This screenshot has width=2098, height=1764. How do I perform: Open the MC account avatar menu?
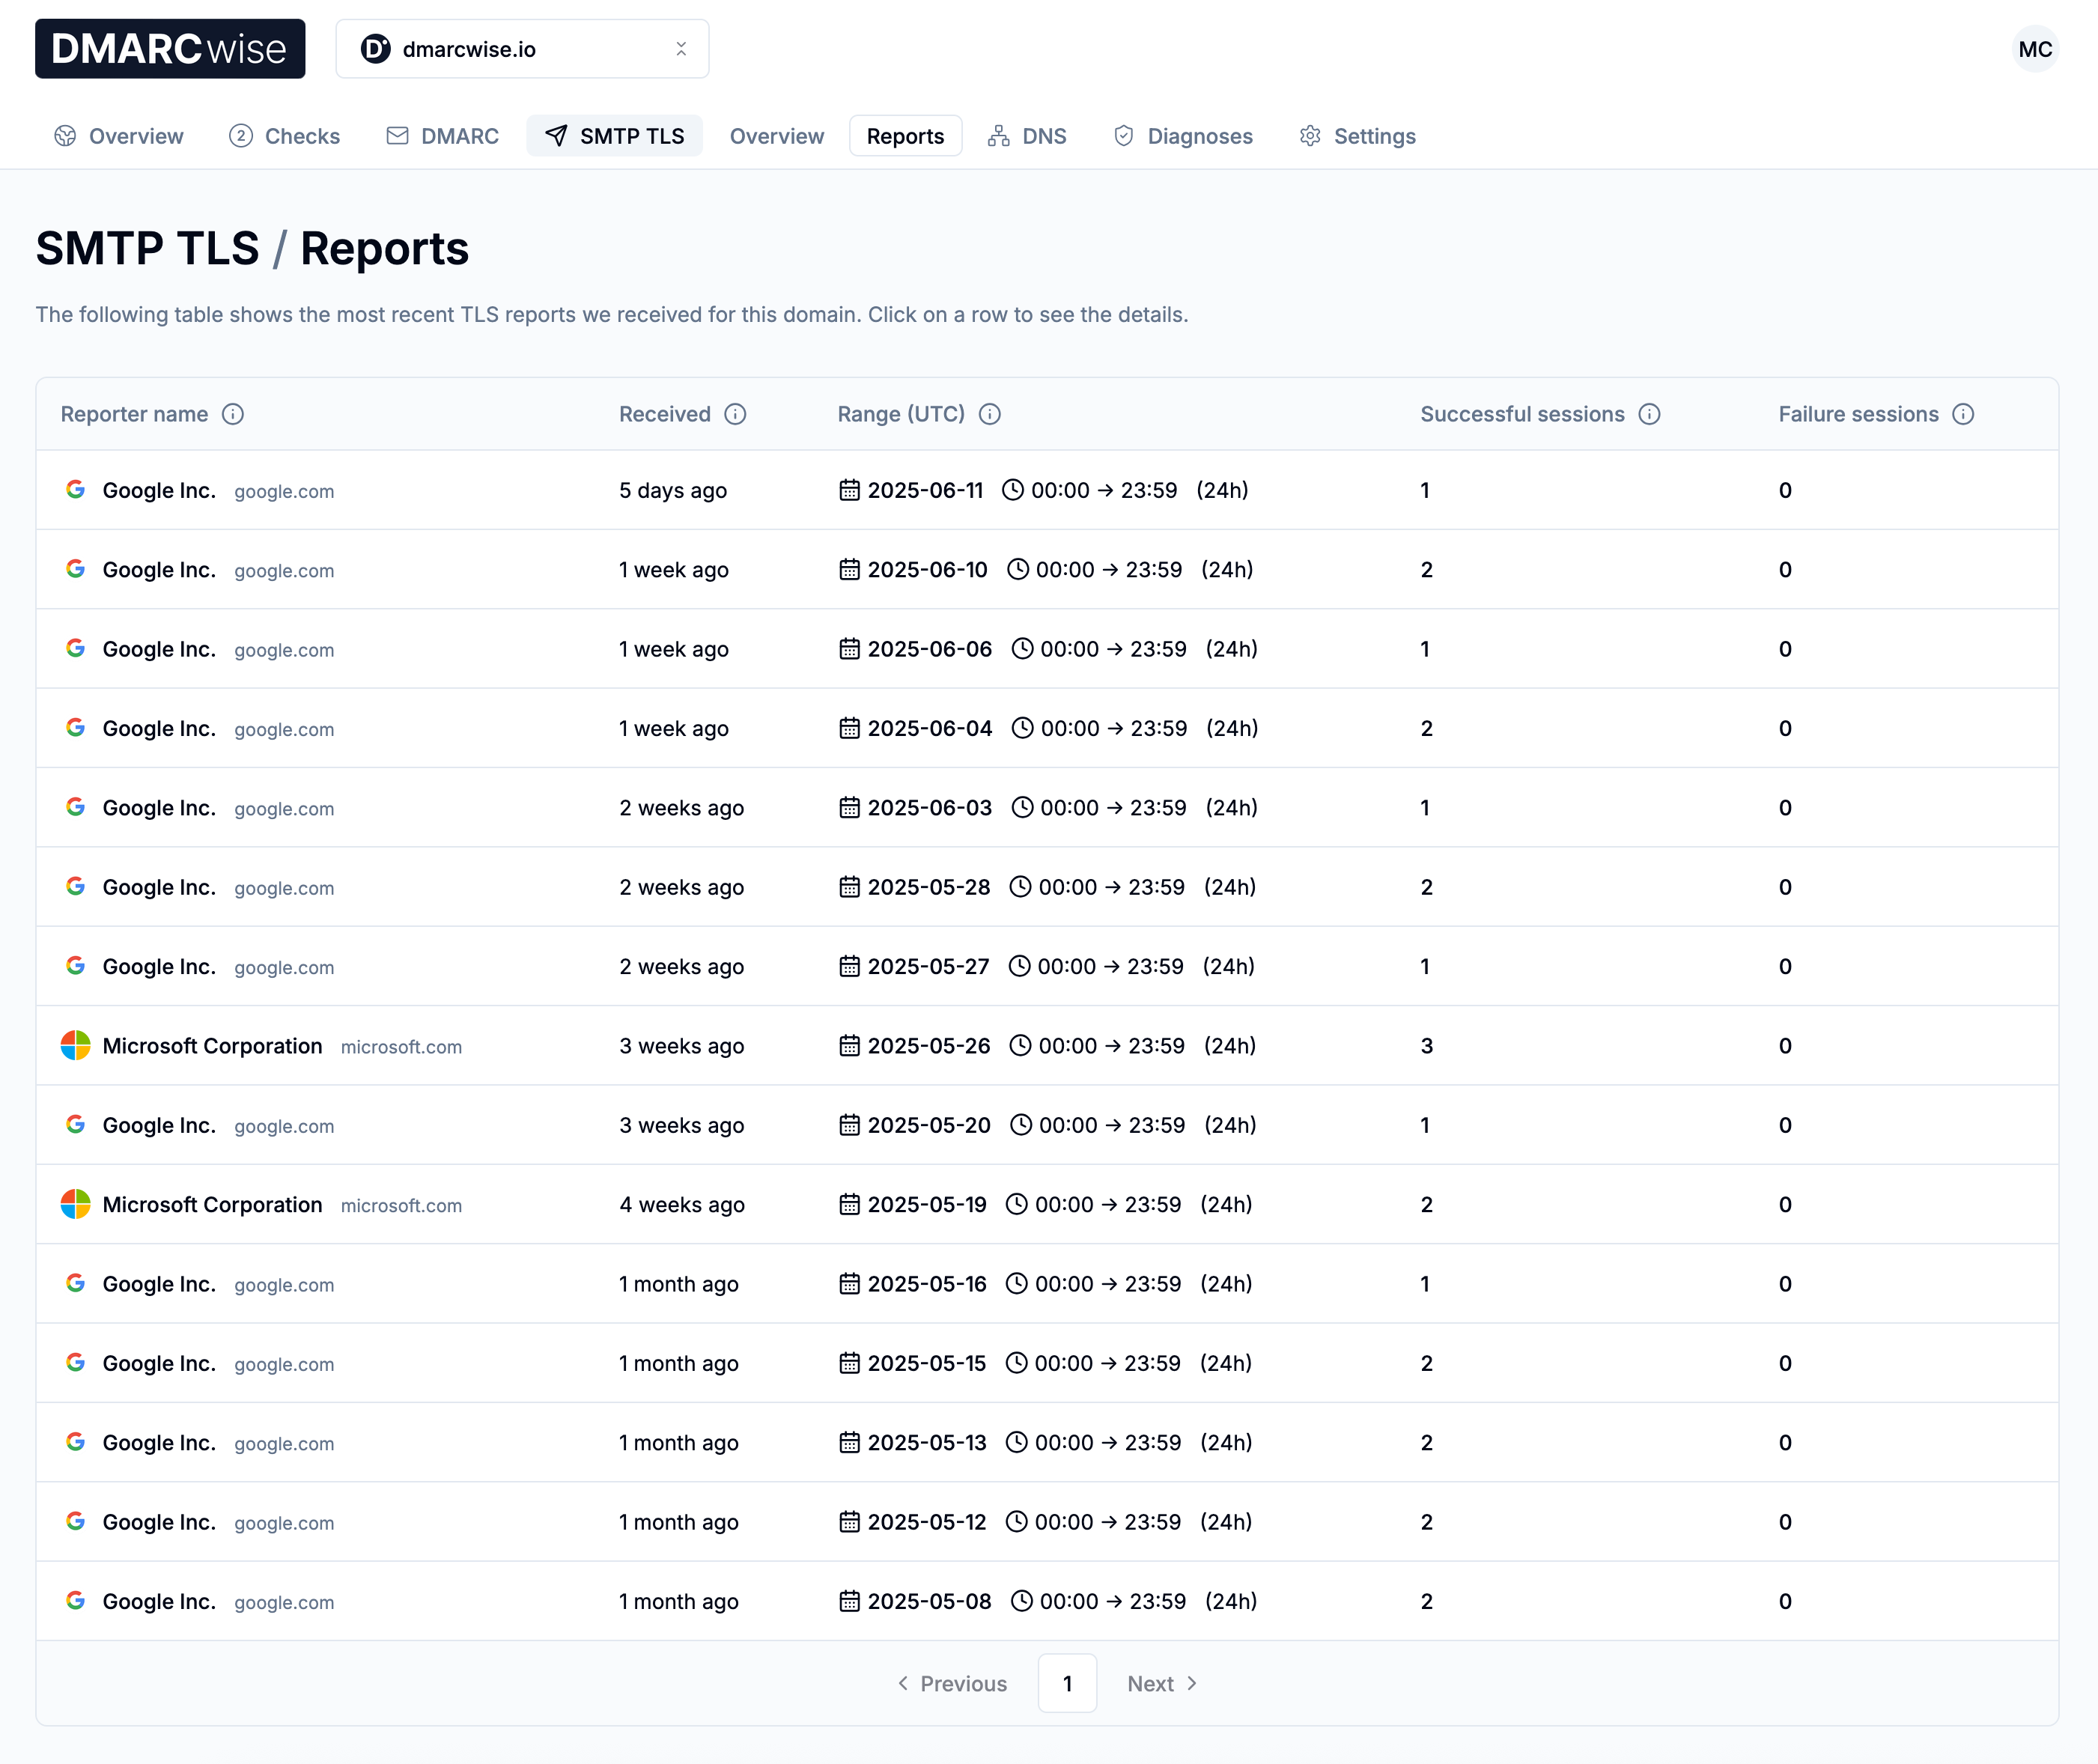click(2036, 48)
